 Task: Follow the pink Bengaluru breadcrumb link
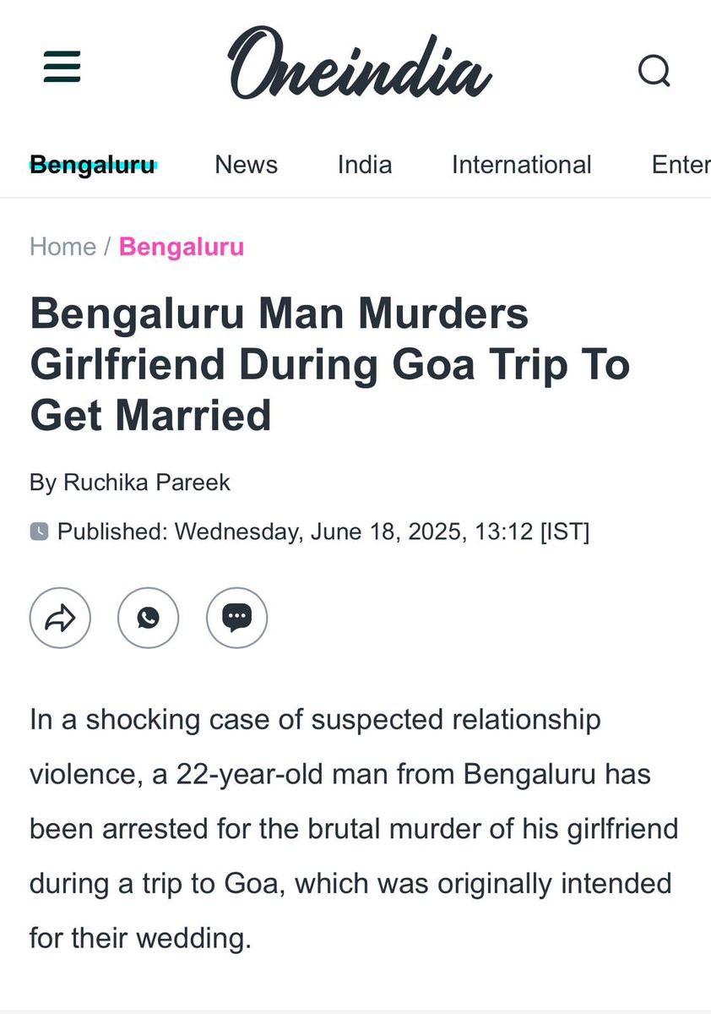pyautogui.click(x=182, y=247)
